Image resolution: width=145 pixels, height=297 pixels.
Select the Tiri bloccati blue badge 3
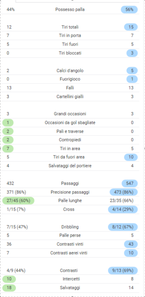pyautogui.click(x=132, y=53)
